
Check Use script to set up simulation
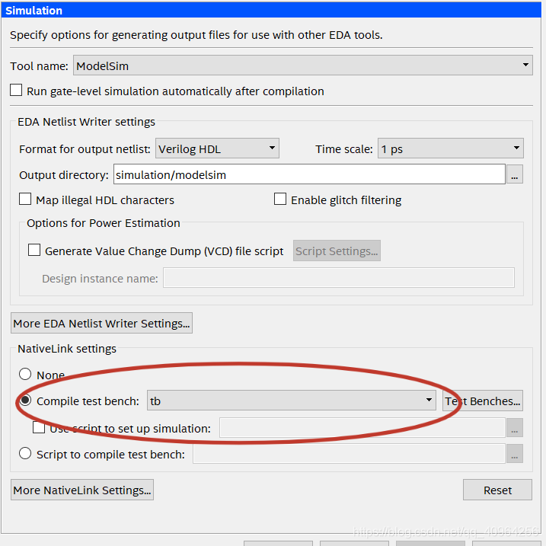coord(39,427)
